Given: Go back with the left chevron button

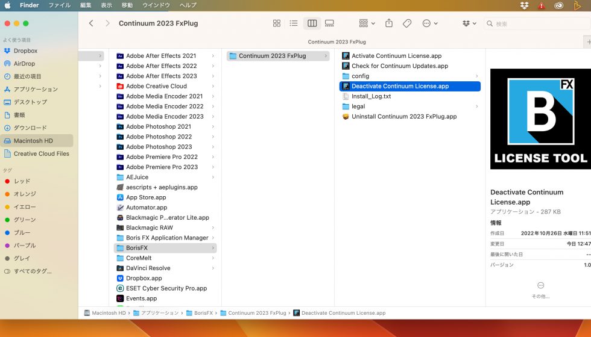Looking at the screenshot, I should tap(91, 23).
